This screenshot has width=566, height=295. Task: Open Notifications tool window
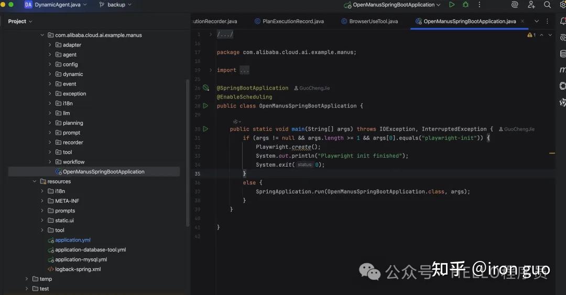(x=563, y=21)
